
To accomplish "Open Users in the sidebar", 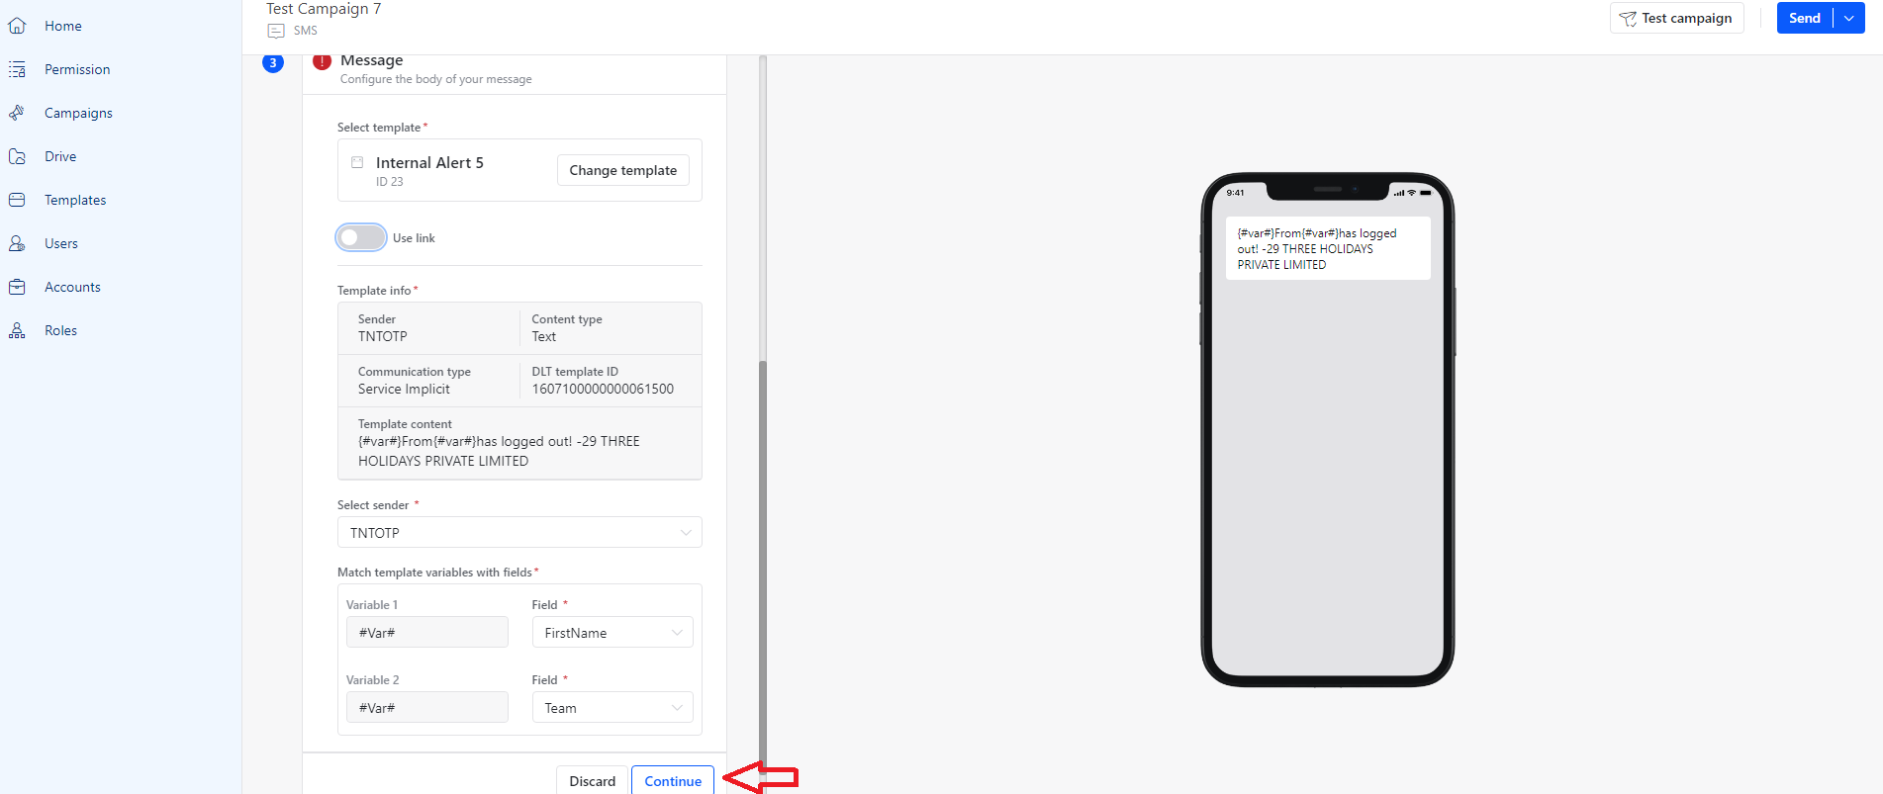I will (61, 243).
